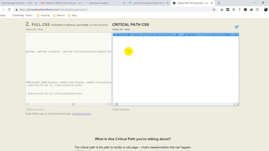Click the Critical CSS textarea resize grip
The height and width of the screenshot is (151, 269).
pyautogui.click(x=237, y=104)
